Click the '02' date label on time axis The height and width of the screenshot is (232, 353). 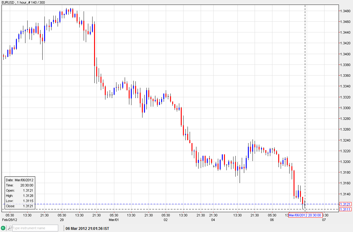pos(166,220)
